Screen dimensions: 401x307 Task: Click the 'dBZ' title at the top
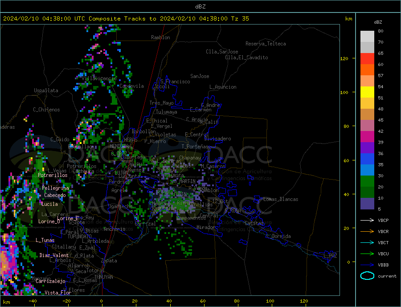coord(200,7)
